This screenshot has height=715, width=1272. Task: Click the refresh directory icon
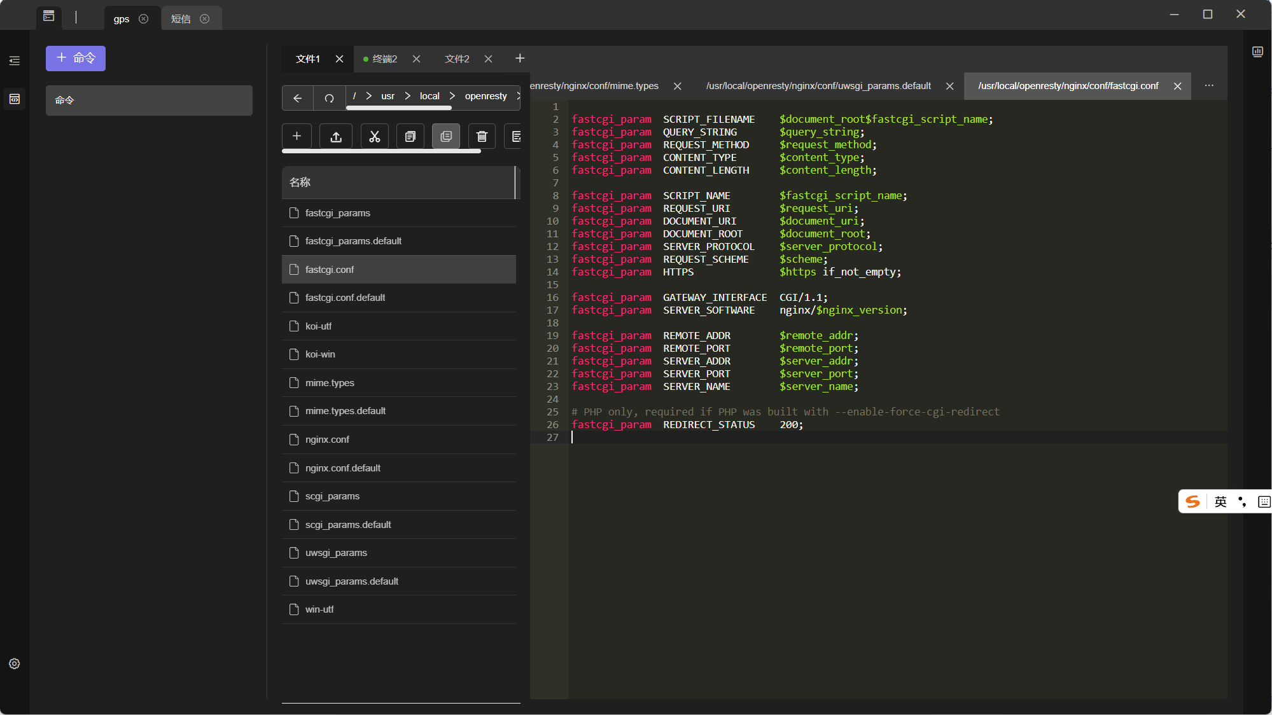pyautogui.click(x=329, y=98)
